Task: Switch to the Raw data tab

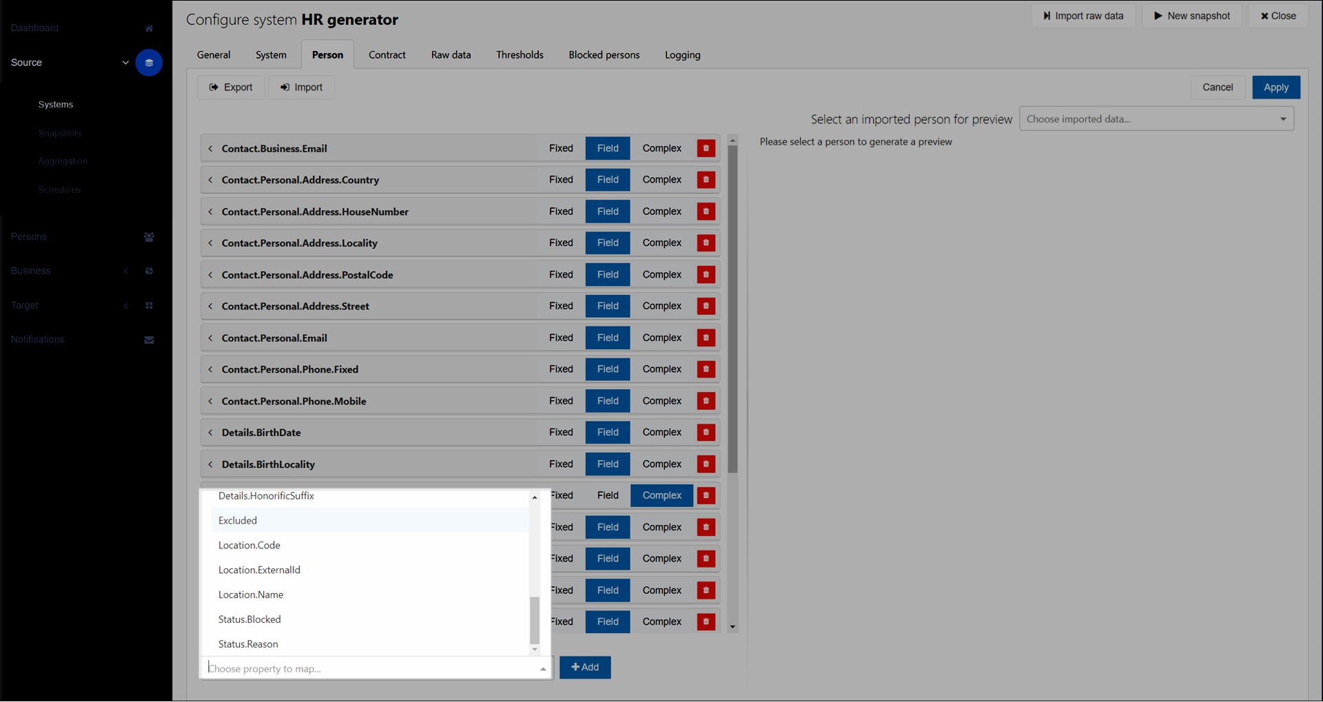Action: (451, 55)
